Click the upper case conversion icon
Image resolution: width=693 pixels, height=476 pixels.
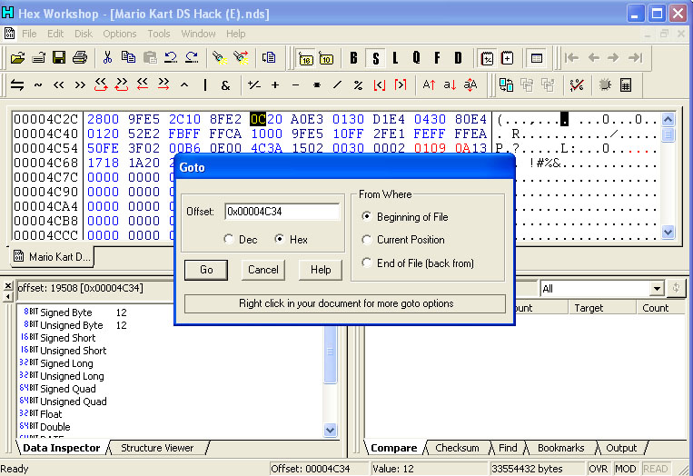coord(429,84)
